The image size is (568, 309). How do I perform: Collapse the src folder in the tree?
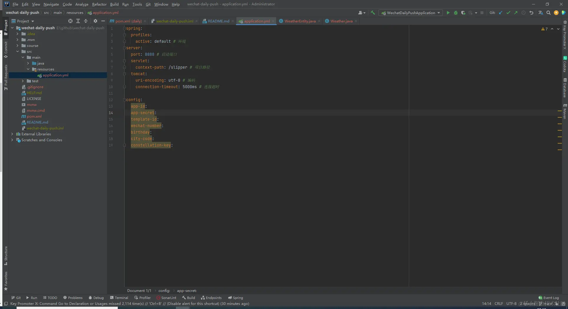coord(18,52)
